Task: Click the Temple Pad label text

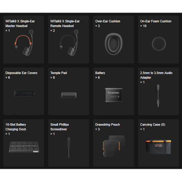Action: [59, 73]
